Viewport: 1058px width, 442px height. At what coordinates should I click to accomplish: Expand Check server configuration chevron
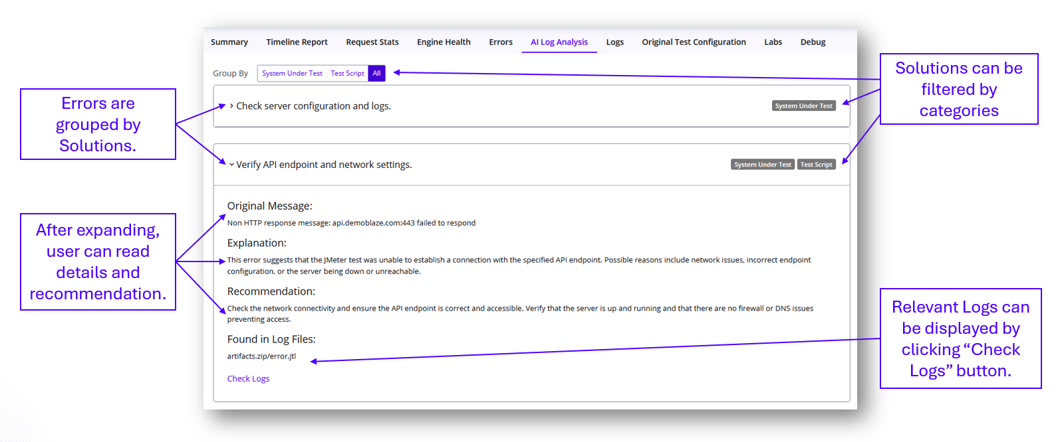231,106
